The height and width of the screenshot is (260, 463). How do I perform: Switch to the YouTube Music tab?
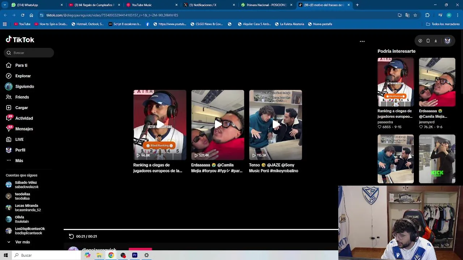pyautogui.click(x=152, y=5)
